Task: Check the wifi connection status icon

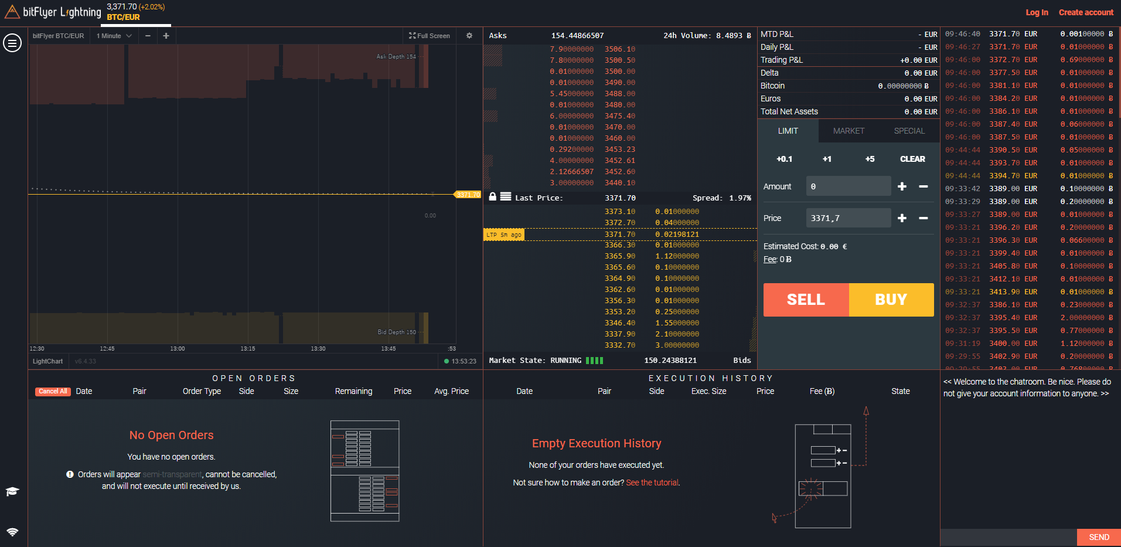Action: (x=12, y=532)
